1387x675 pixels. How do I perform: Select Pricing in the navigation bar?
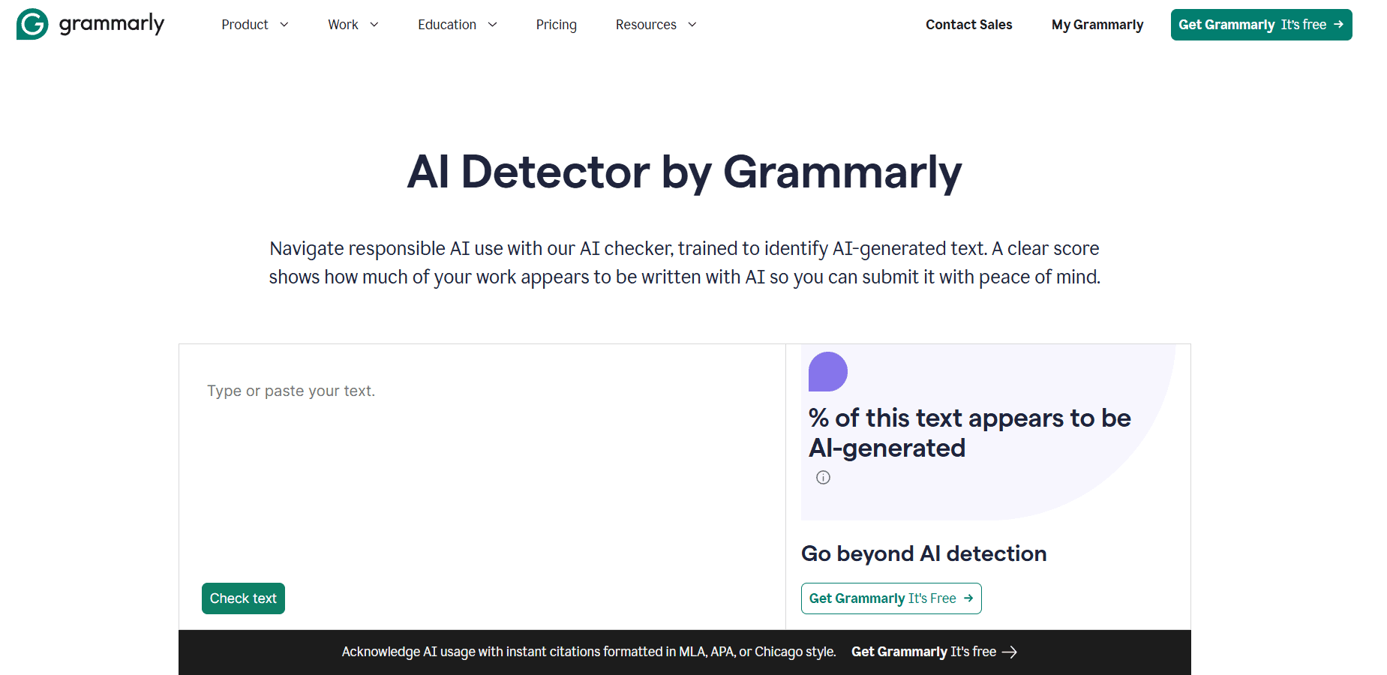(556, 24)
